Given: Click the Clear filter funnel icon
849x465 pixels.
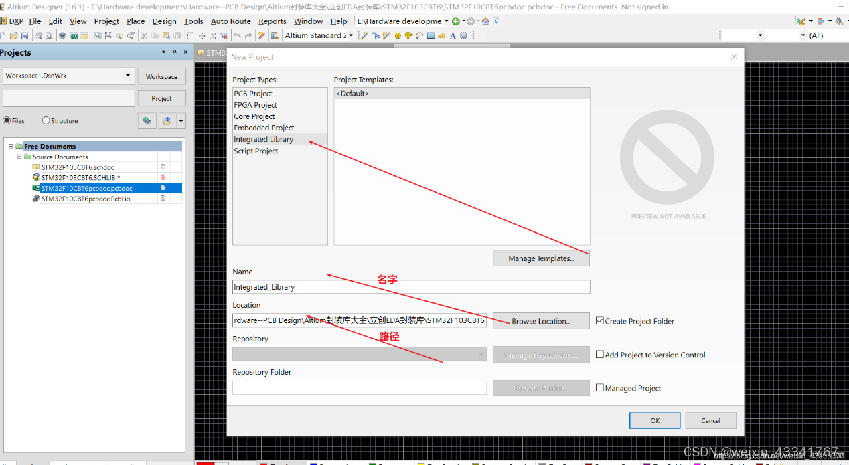Looking at the screenshot, I should point(224,35).
